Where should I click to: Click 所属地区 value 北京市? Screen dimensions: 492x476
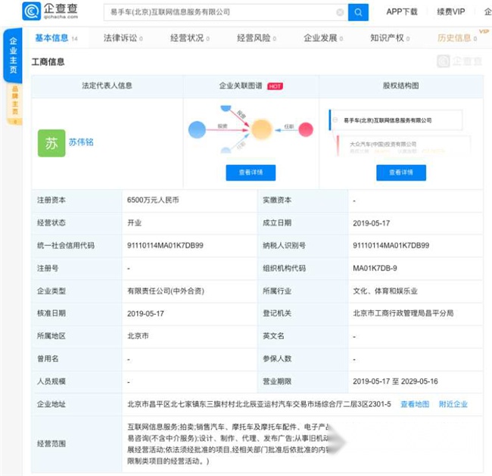click(138, 336)
